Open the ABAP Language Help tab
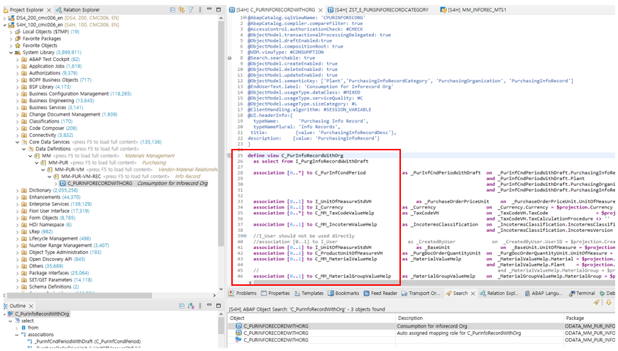 click(x=545, y=294)
